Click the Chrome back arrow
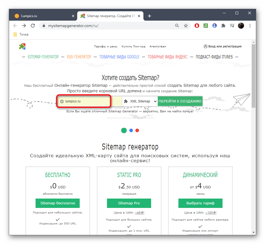Image resolution: width=265 pixels, height=244 pixels. tap(15, 26)
